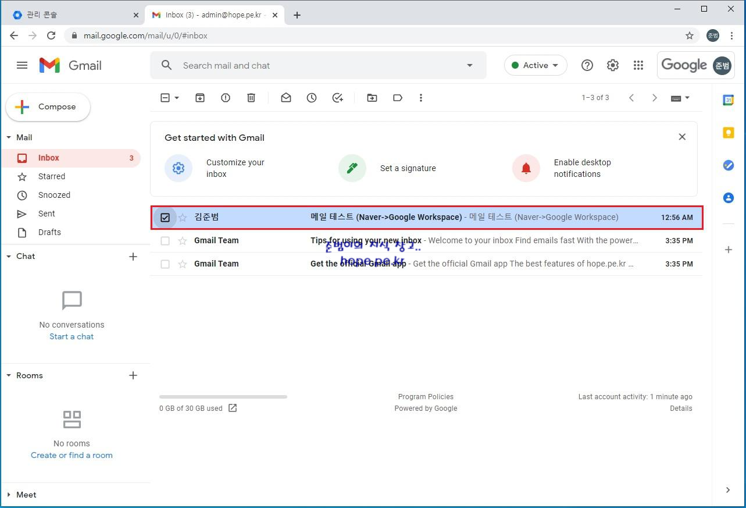Click the Add to Tasks icon

click(337, 98)
